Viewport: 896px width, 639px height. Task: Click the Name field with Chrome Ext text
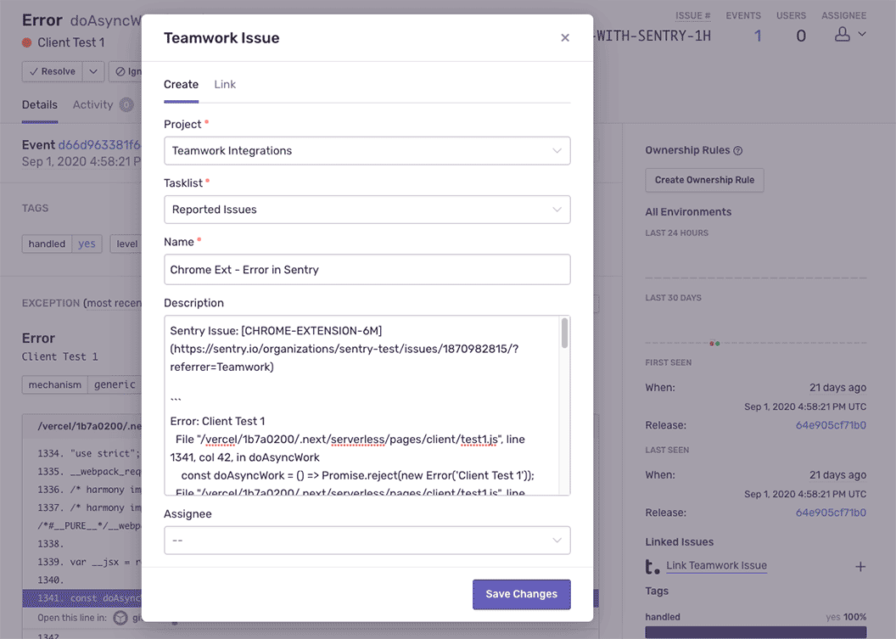367,269
